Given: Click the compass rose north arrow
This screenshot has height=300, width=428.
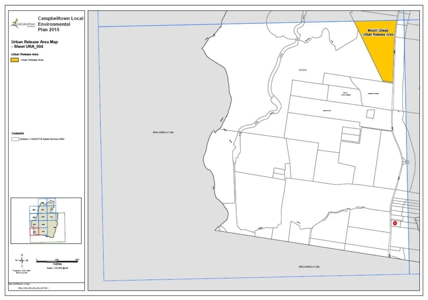Looking at the screenshot, I should 22,260.
